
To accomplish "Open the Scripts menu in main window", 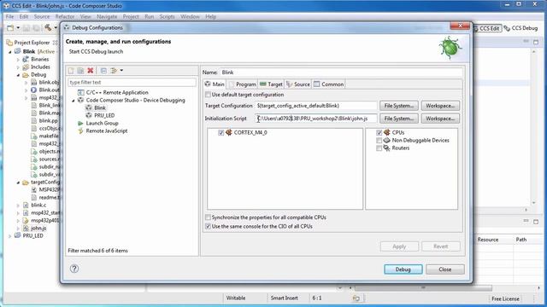I will pos(168,16).
